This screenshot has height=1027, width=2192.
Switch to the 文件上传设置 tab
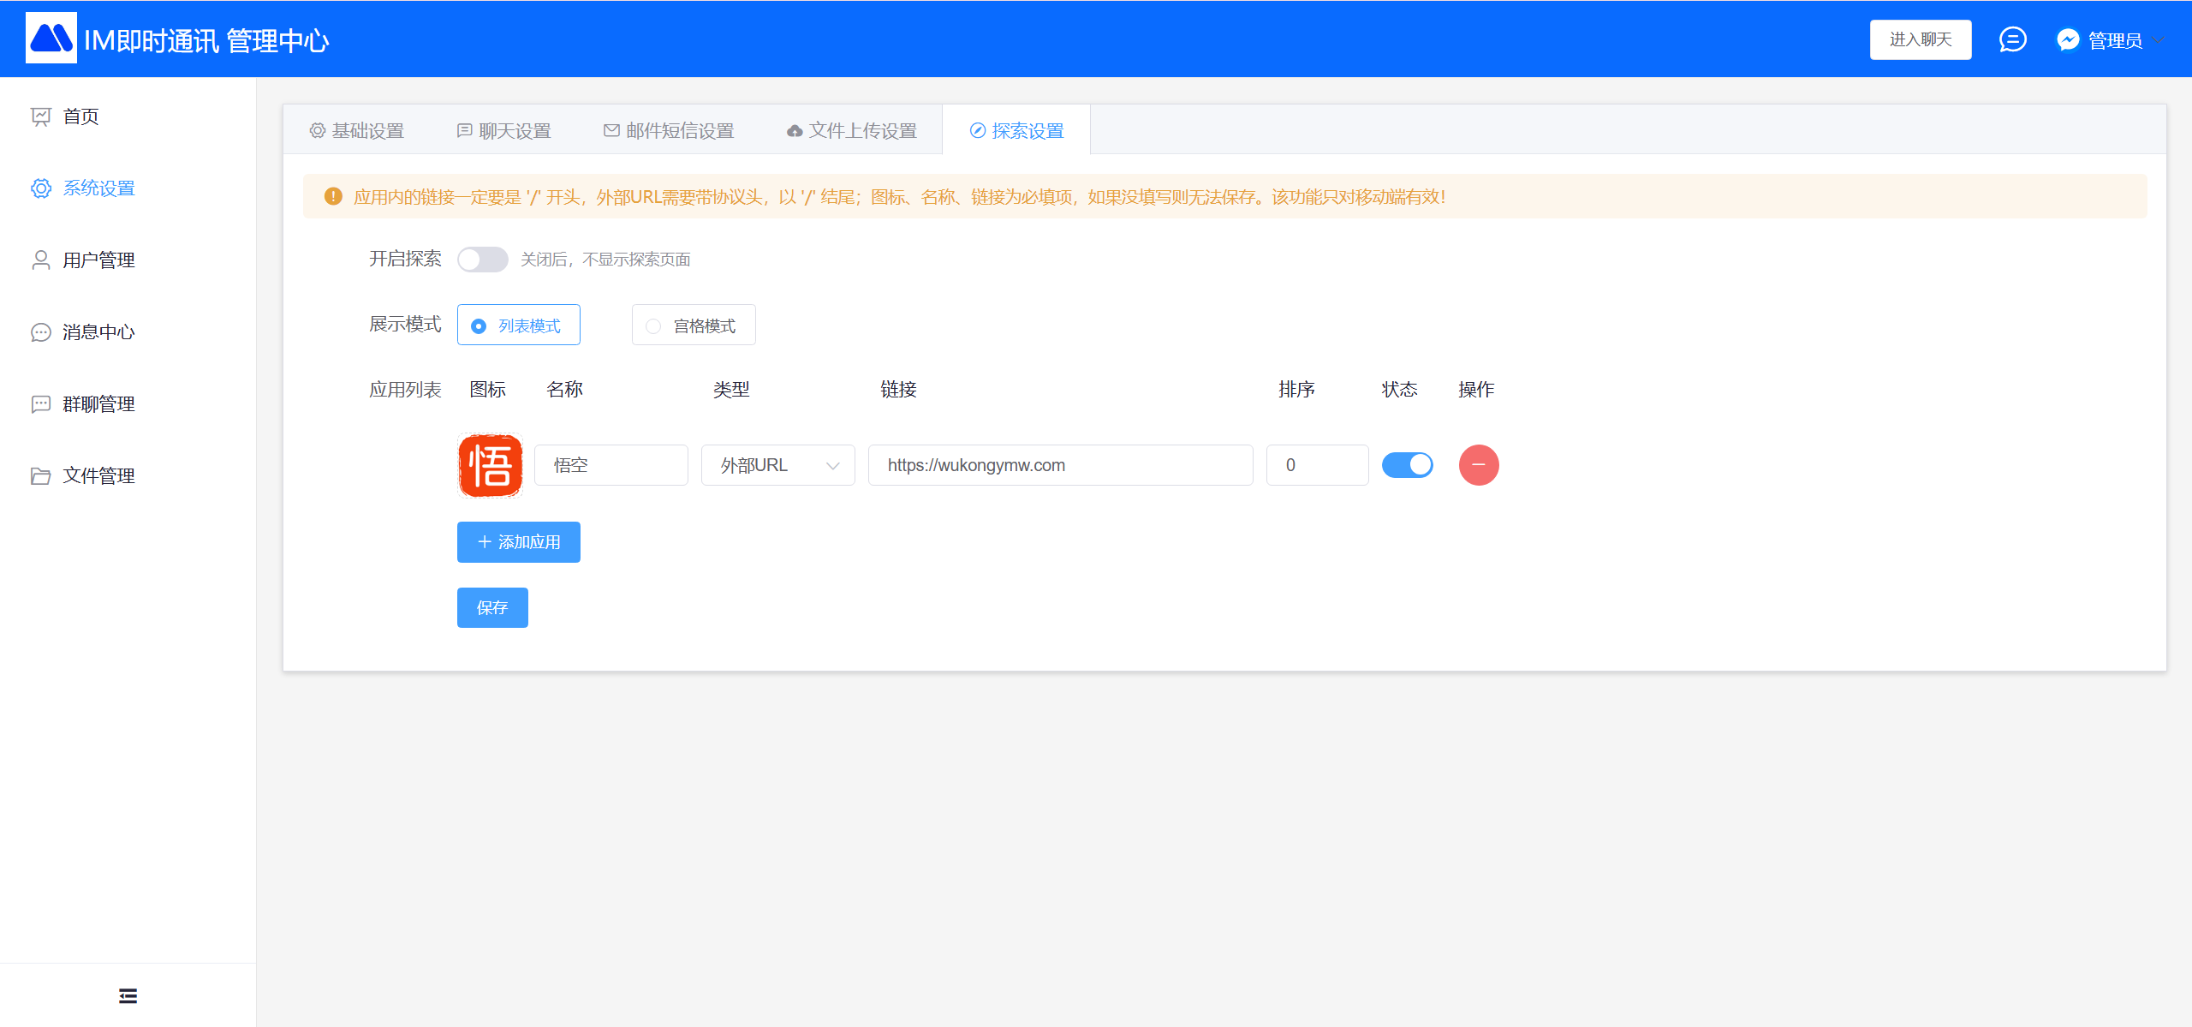tap(852, 131)
